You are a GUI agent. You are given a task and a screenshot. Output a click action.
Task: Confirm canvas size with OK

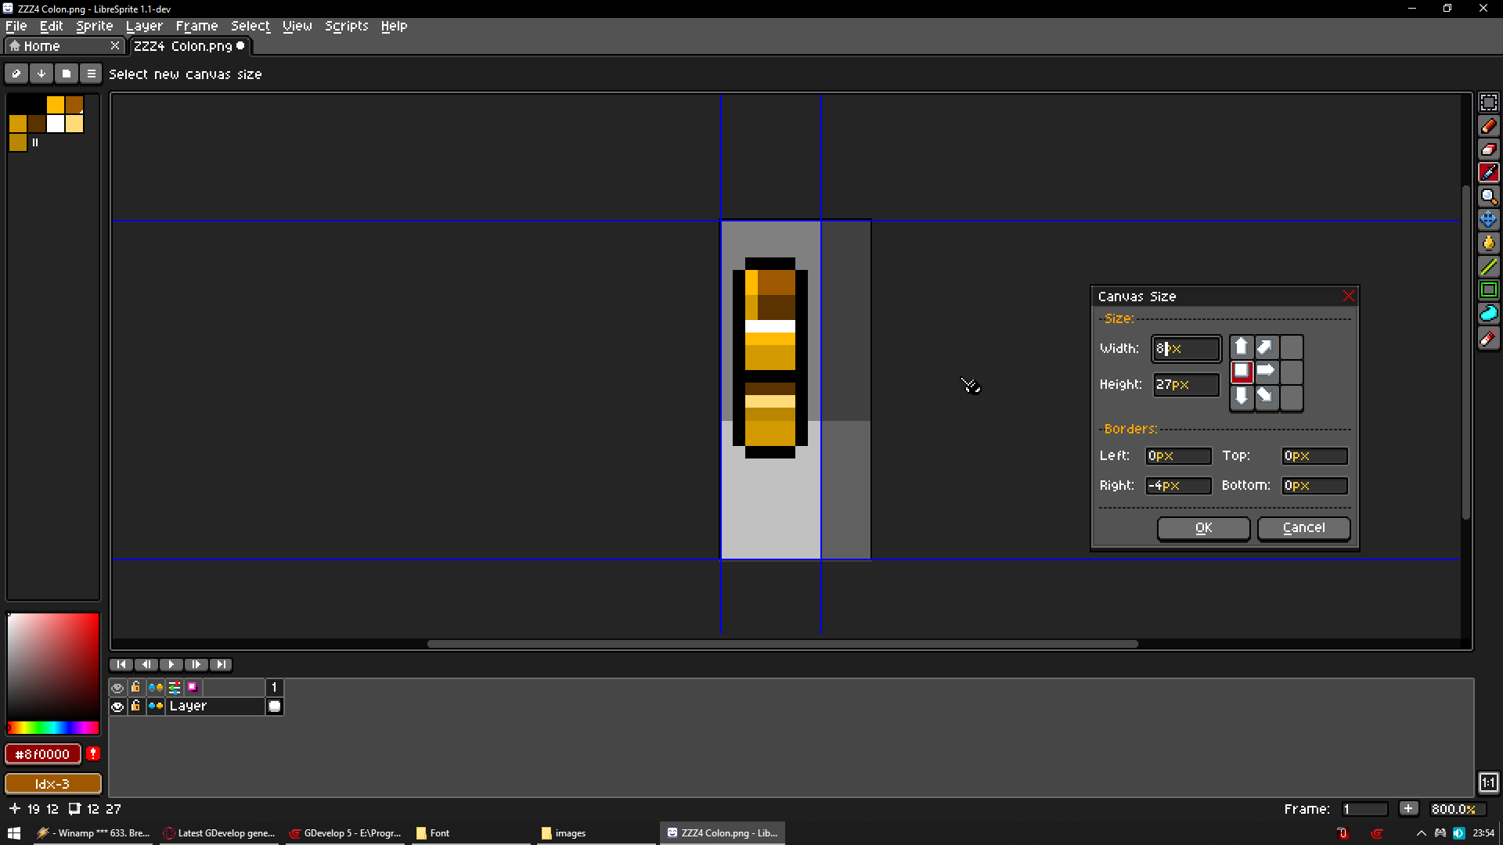pyautogui.click(x=1203, y=528)
